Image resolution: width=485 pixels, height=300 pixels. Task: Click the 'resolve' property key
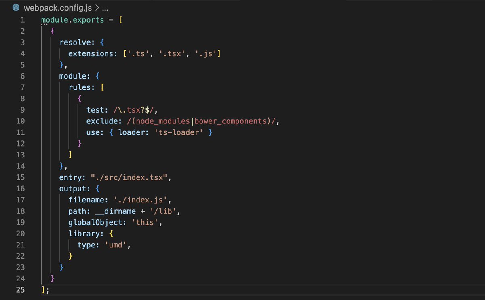(x=75, y=43)
